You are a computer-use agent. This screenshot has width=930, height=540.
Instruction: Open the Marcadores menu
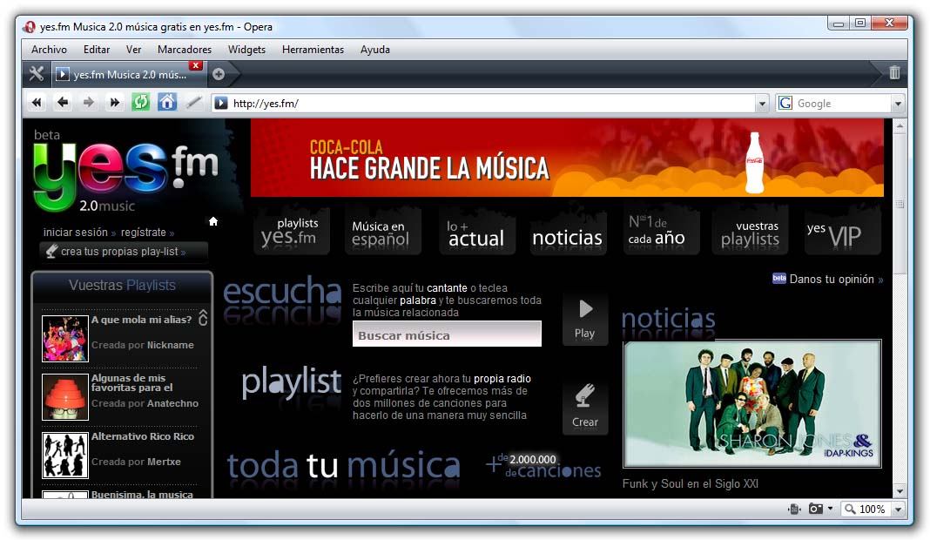click(185, 50)
